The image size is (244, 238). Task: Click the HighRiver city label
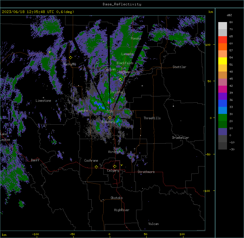122,210
